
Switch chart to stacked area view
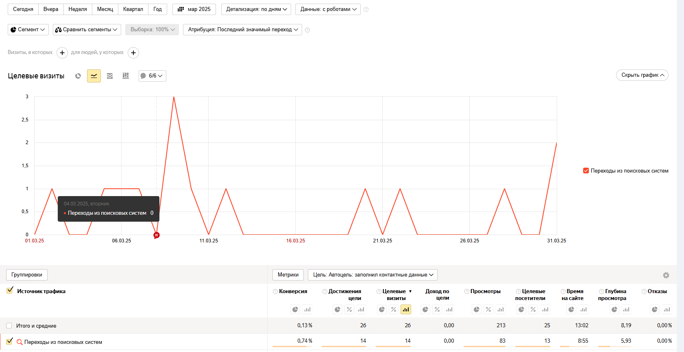coord(110,76)
